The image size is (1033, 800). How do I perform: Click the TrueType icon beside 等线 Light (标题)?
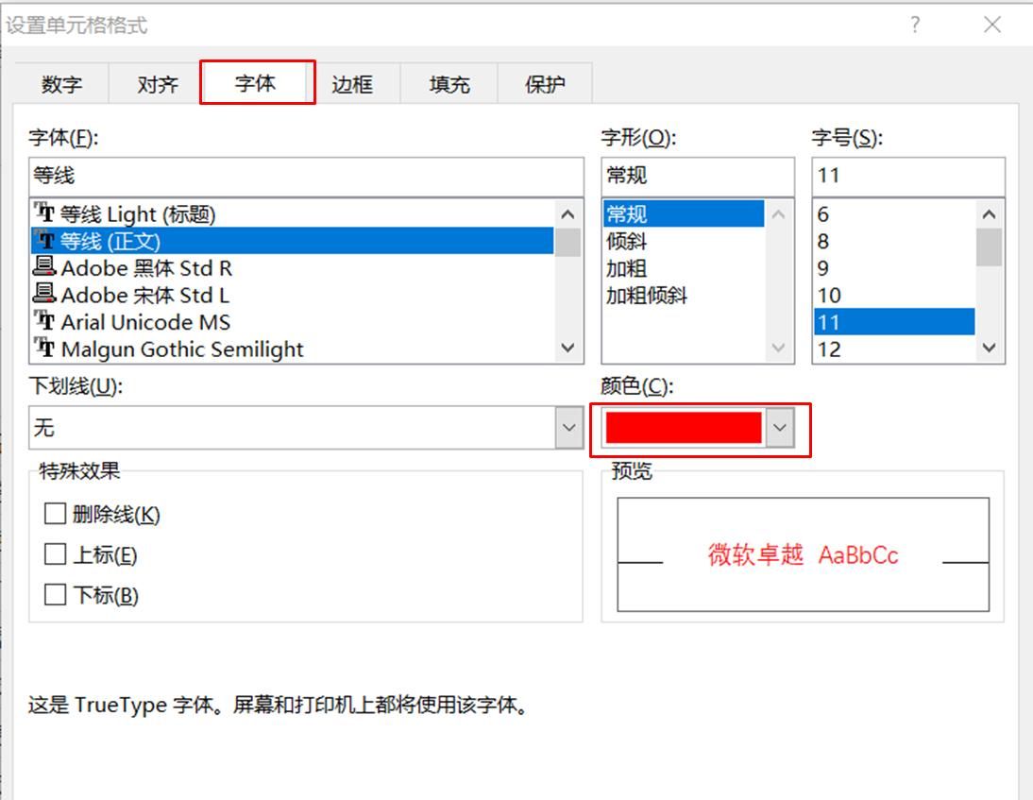tap(45, 213)
